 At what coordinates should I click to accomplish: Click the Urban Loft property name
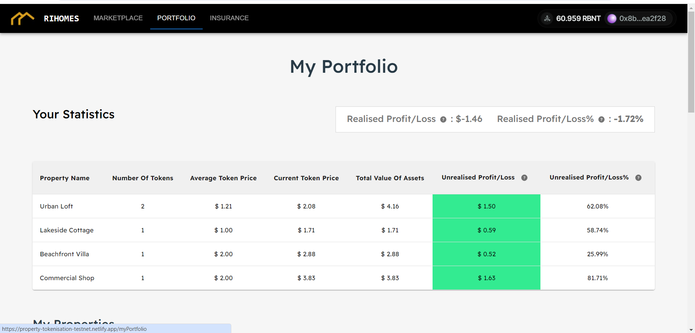click(x=56, y=206)
